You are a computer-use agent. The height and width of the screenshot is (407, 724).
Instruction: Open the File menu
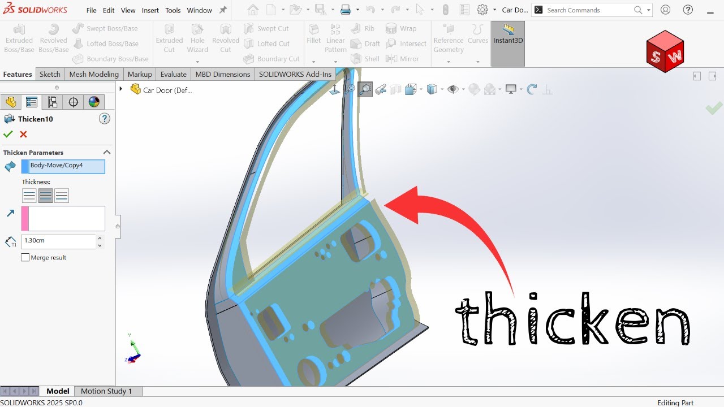coord(92,10)
